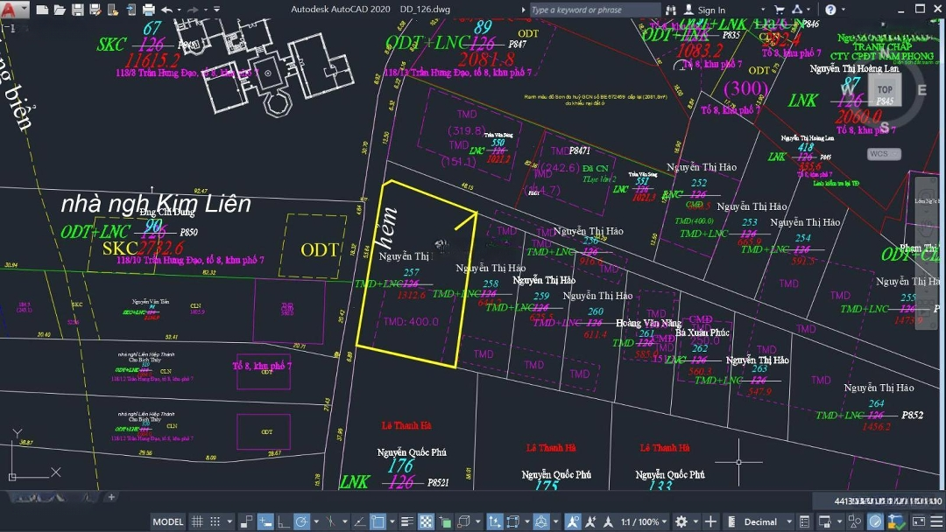
Task: Click the Plot printer icon
Action: tap(148, 10)
